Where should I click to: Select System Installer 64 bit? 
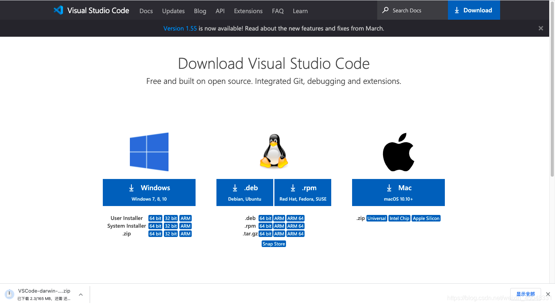(x=155, y=226)
